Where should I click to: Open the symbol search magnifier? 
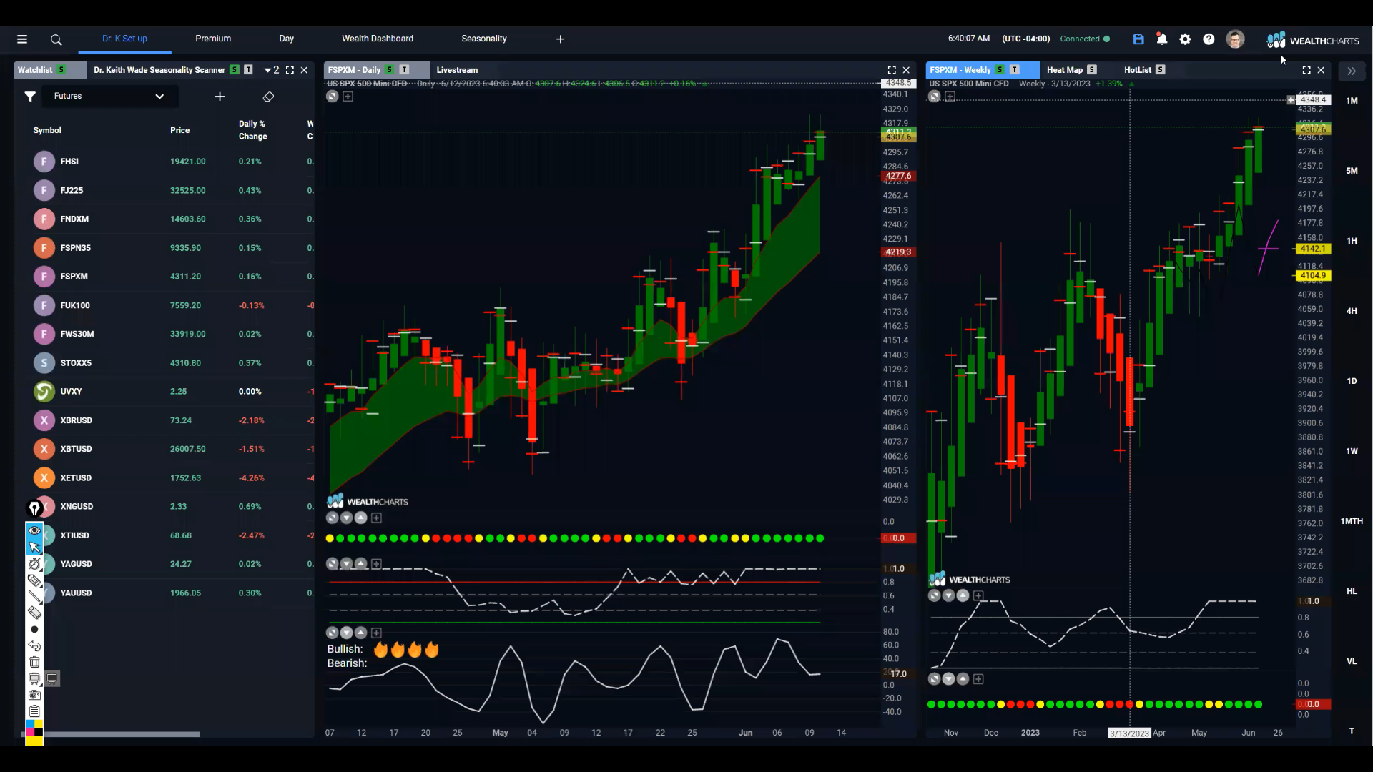pos(56,39)
